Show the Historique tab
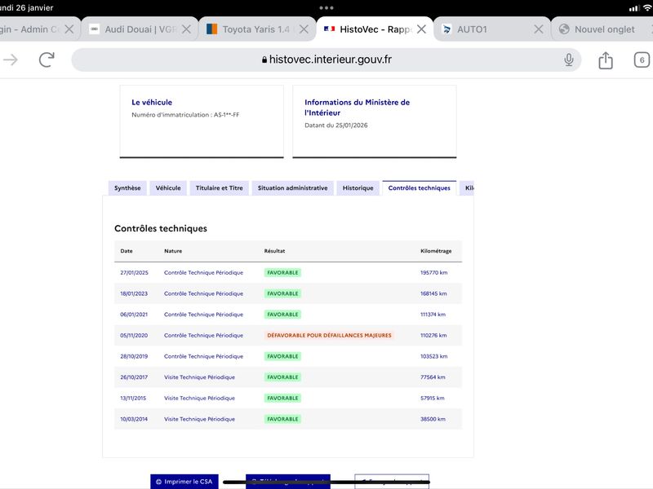 click(358, 188)
